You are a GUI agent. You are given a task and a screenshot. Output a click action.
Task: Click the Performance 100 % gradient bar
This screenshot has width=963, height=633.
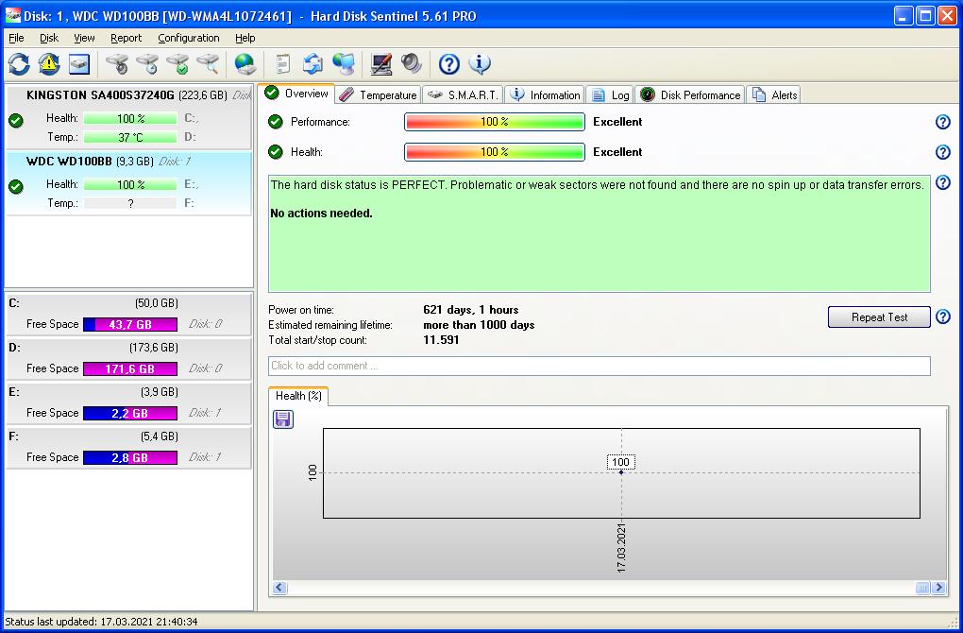[x=495, y=122]
